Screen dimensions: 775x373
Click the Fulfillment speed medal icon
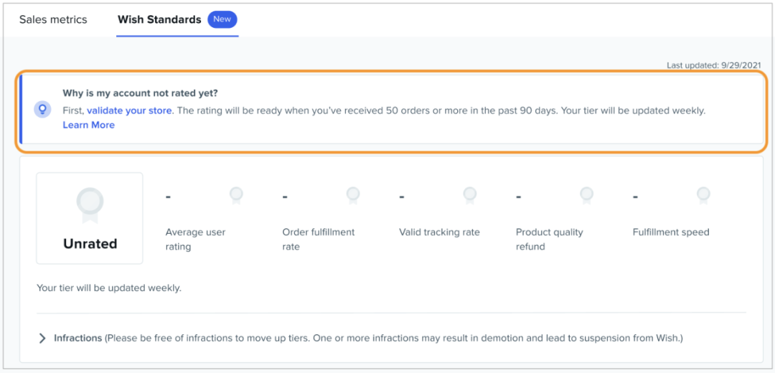[x=703, y=195]
